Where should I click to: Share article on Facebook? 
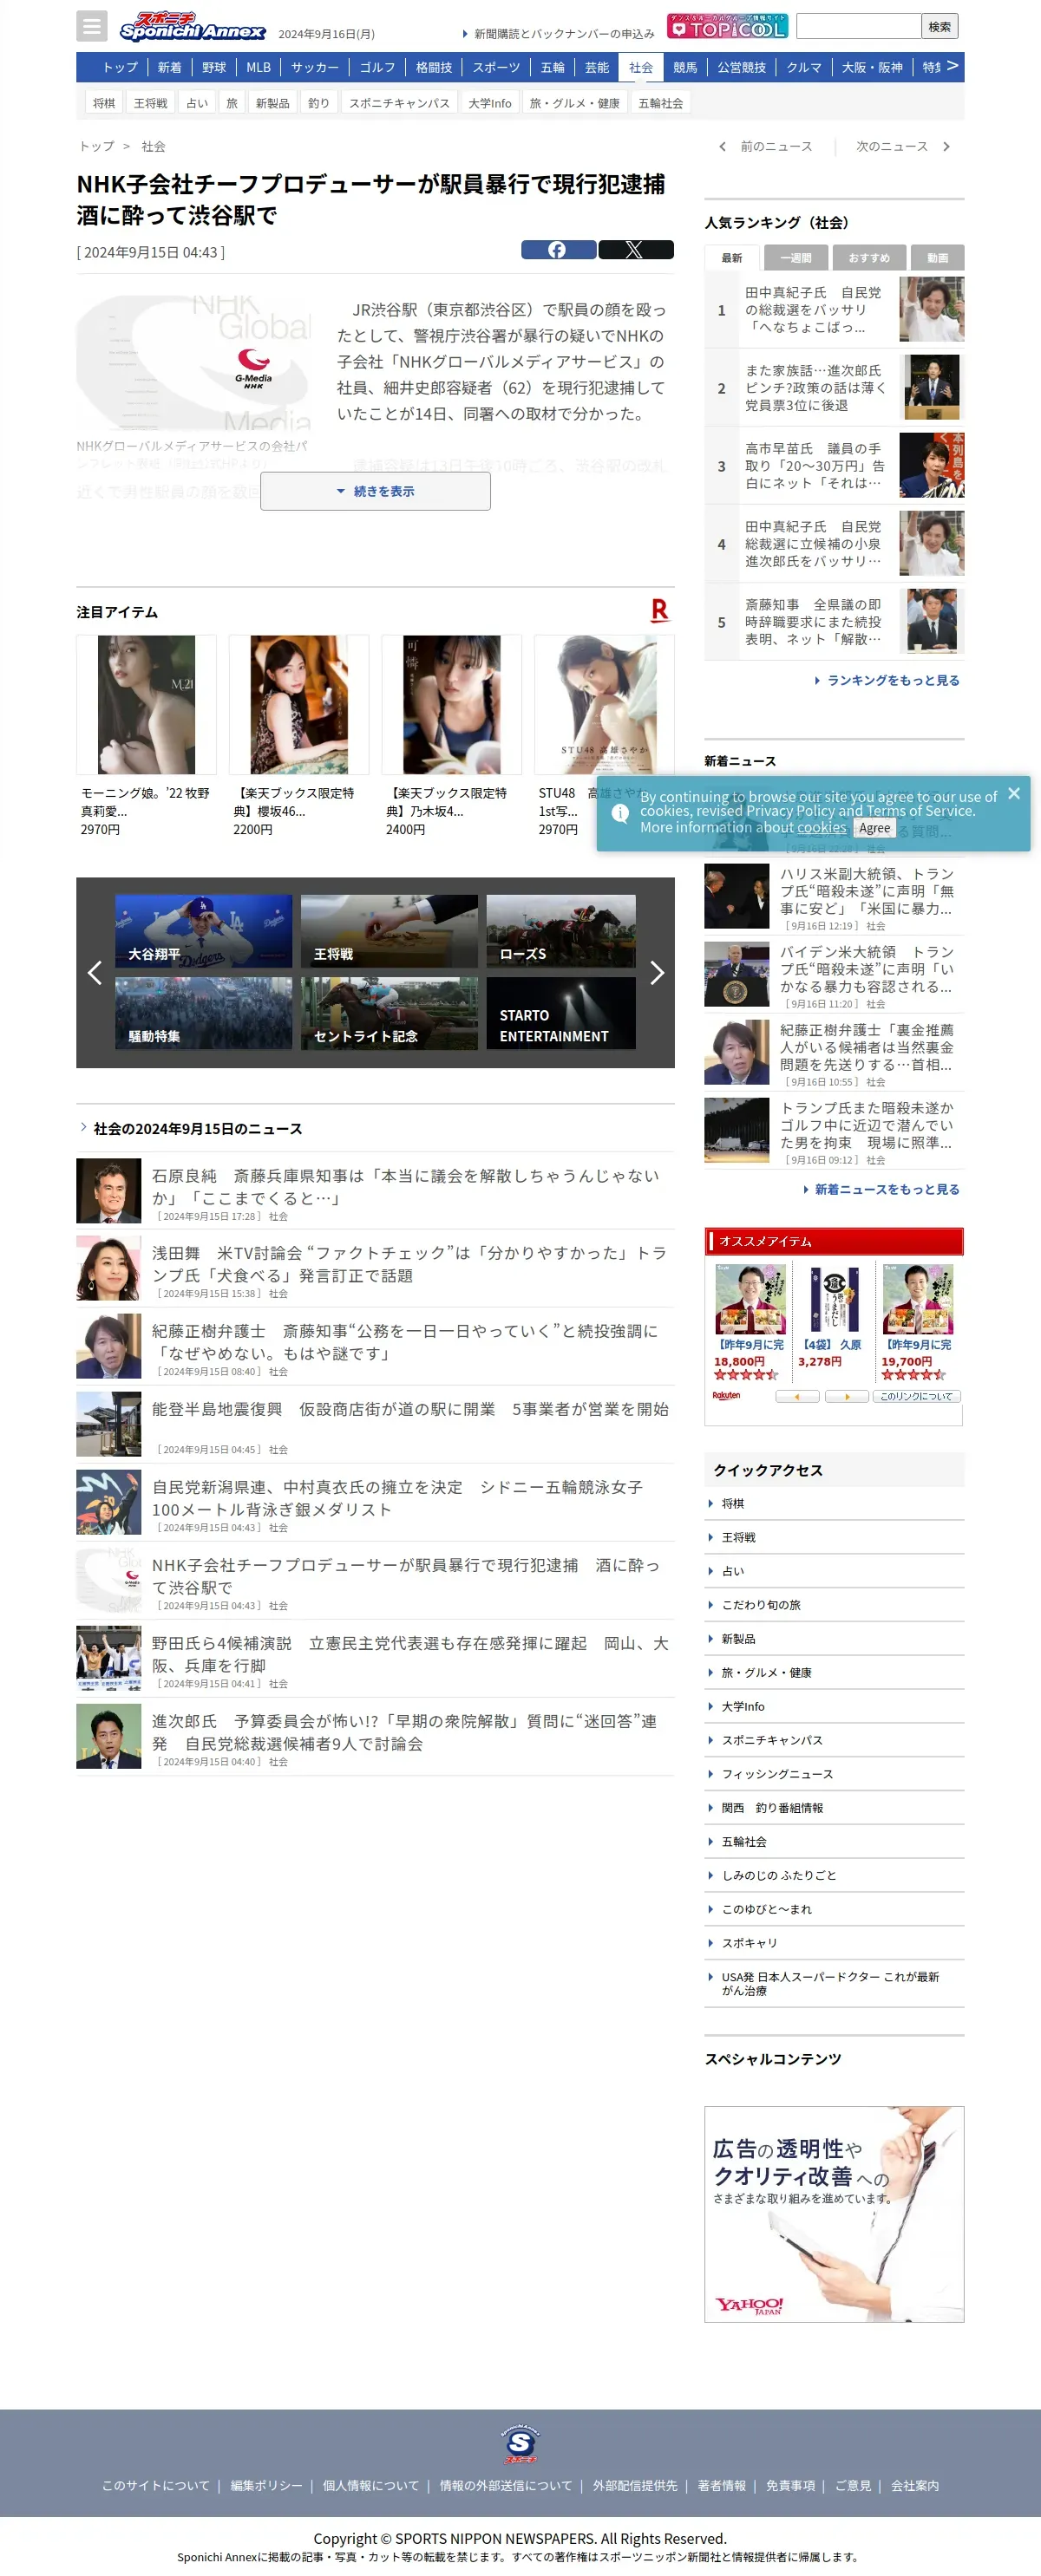point(558,250)
